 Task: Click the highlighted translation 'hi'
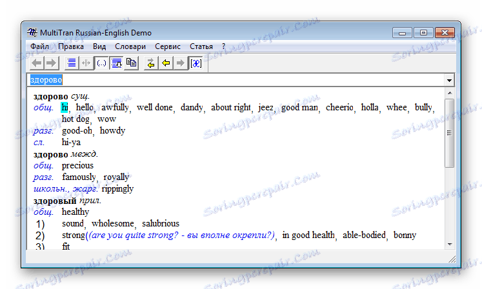[65, 107]
